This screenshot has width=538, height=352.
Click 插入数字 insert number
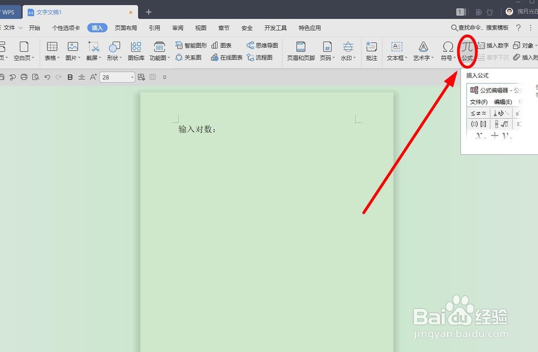(x=493, y=45)
